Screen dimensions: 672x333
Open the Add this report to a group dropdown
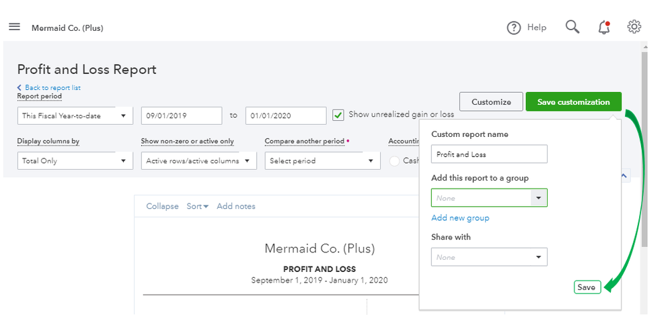click(x=489, y=198)
